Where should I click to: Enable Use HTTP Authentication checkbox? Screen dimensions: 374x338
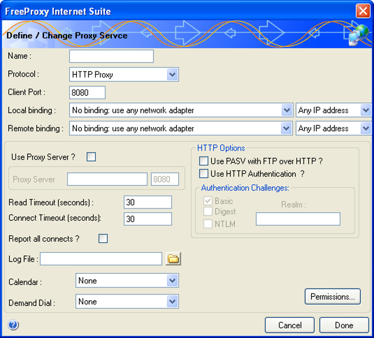tap(204, 174)
